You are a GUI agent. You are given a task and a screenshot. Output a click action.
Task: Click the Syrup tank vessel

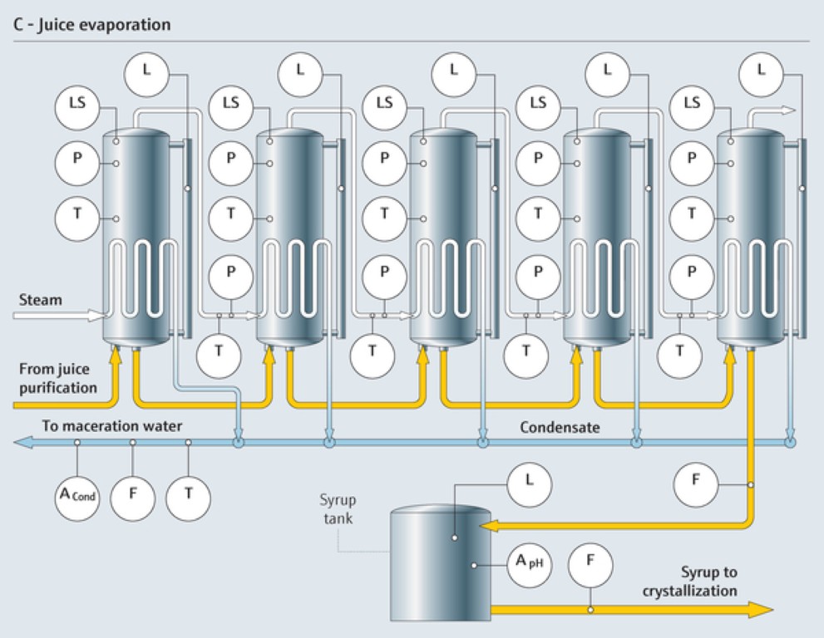441,563
